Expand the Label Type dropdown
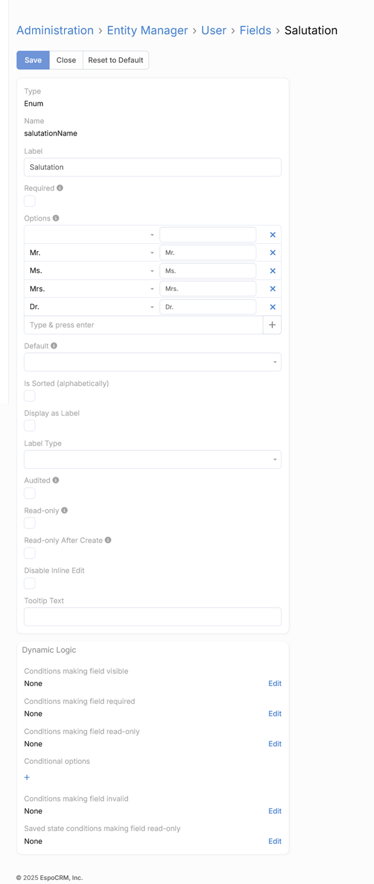The width and height of the screenshot is (374, 884). click(152, 460)
